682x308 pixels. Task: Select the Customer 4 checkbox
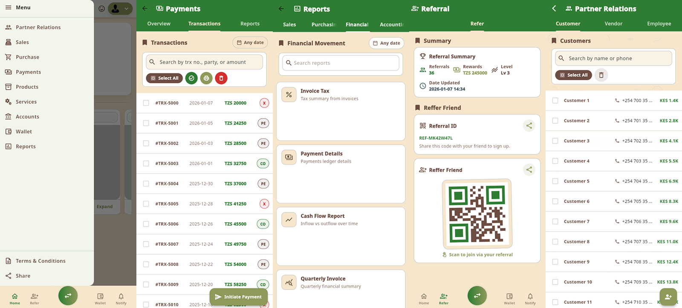pyautogui.click(x=555, y=161)
